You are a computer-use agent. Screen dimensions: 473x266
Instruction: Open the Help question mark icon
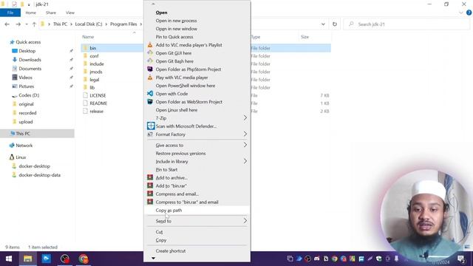point(469,13)
